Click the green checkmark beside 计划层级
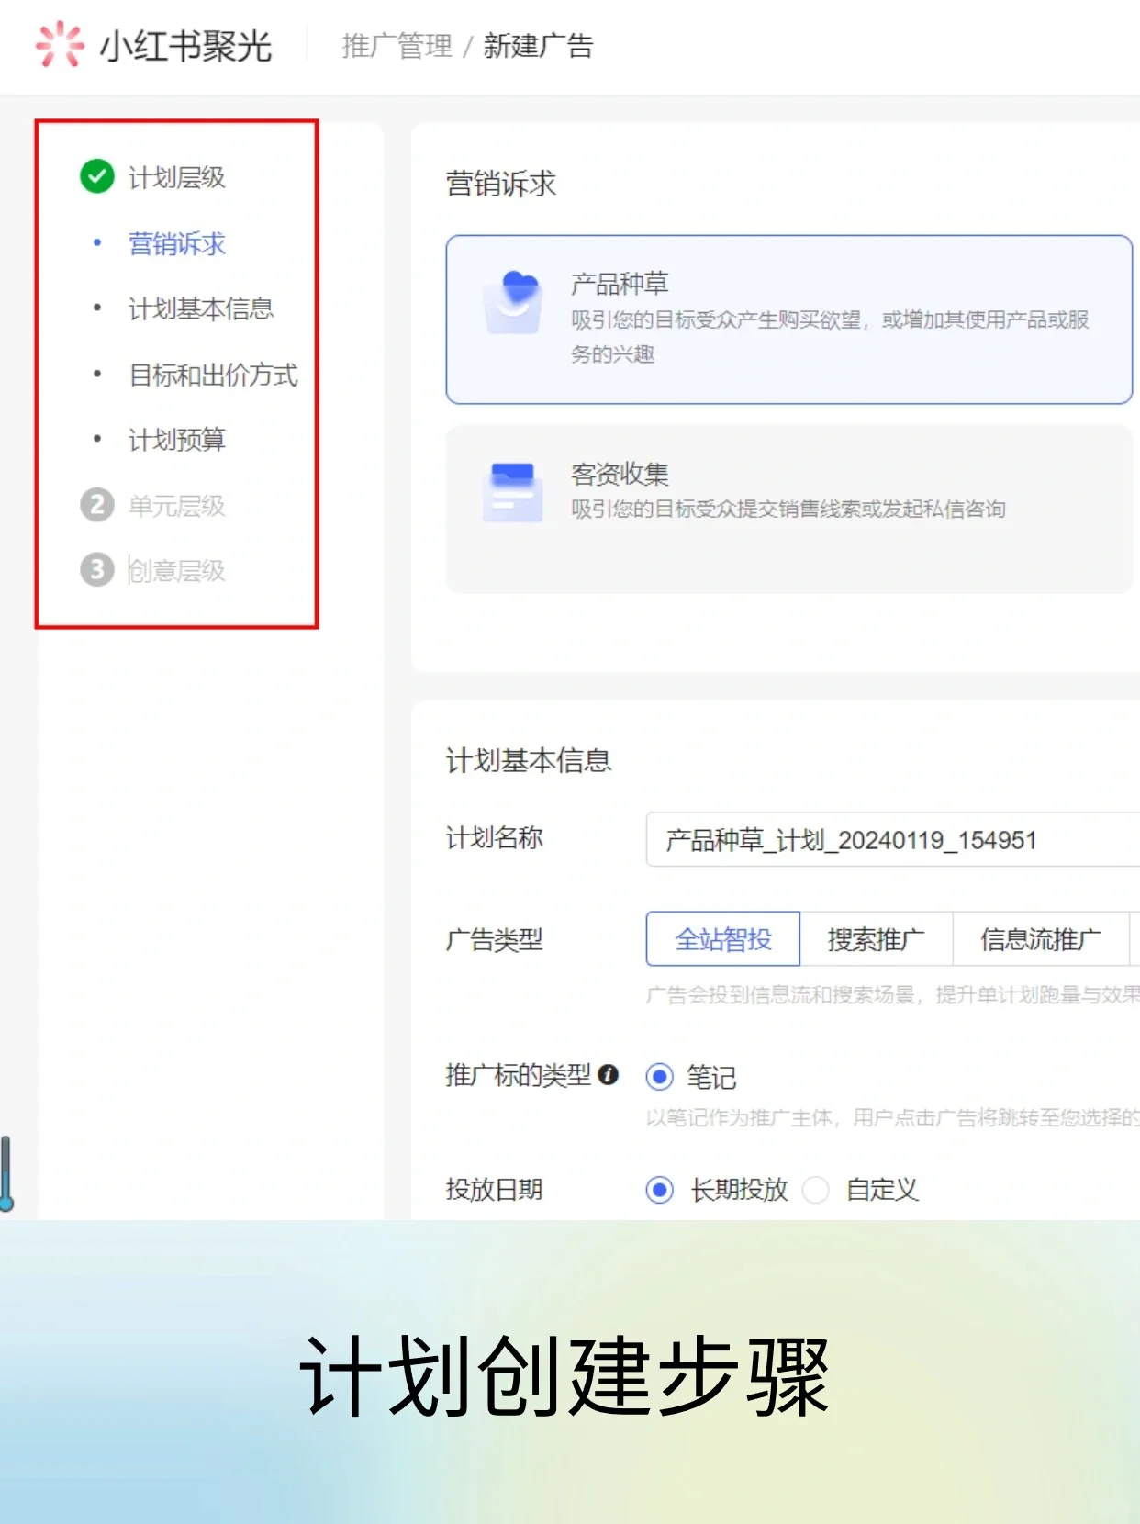Screen dimensions: 1140x1524 [97, 176]
